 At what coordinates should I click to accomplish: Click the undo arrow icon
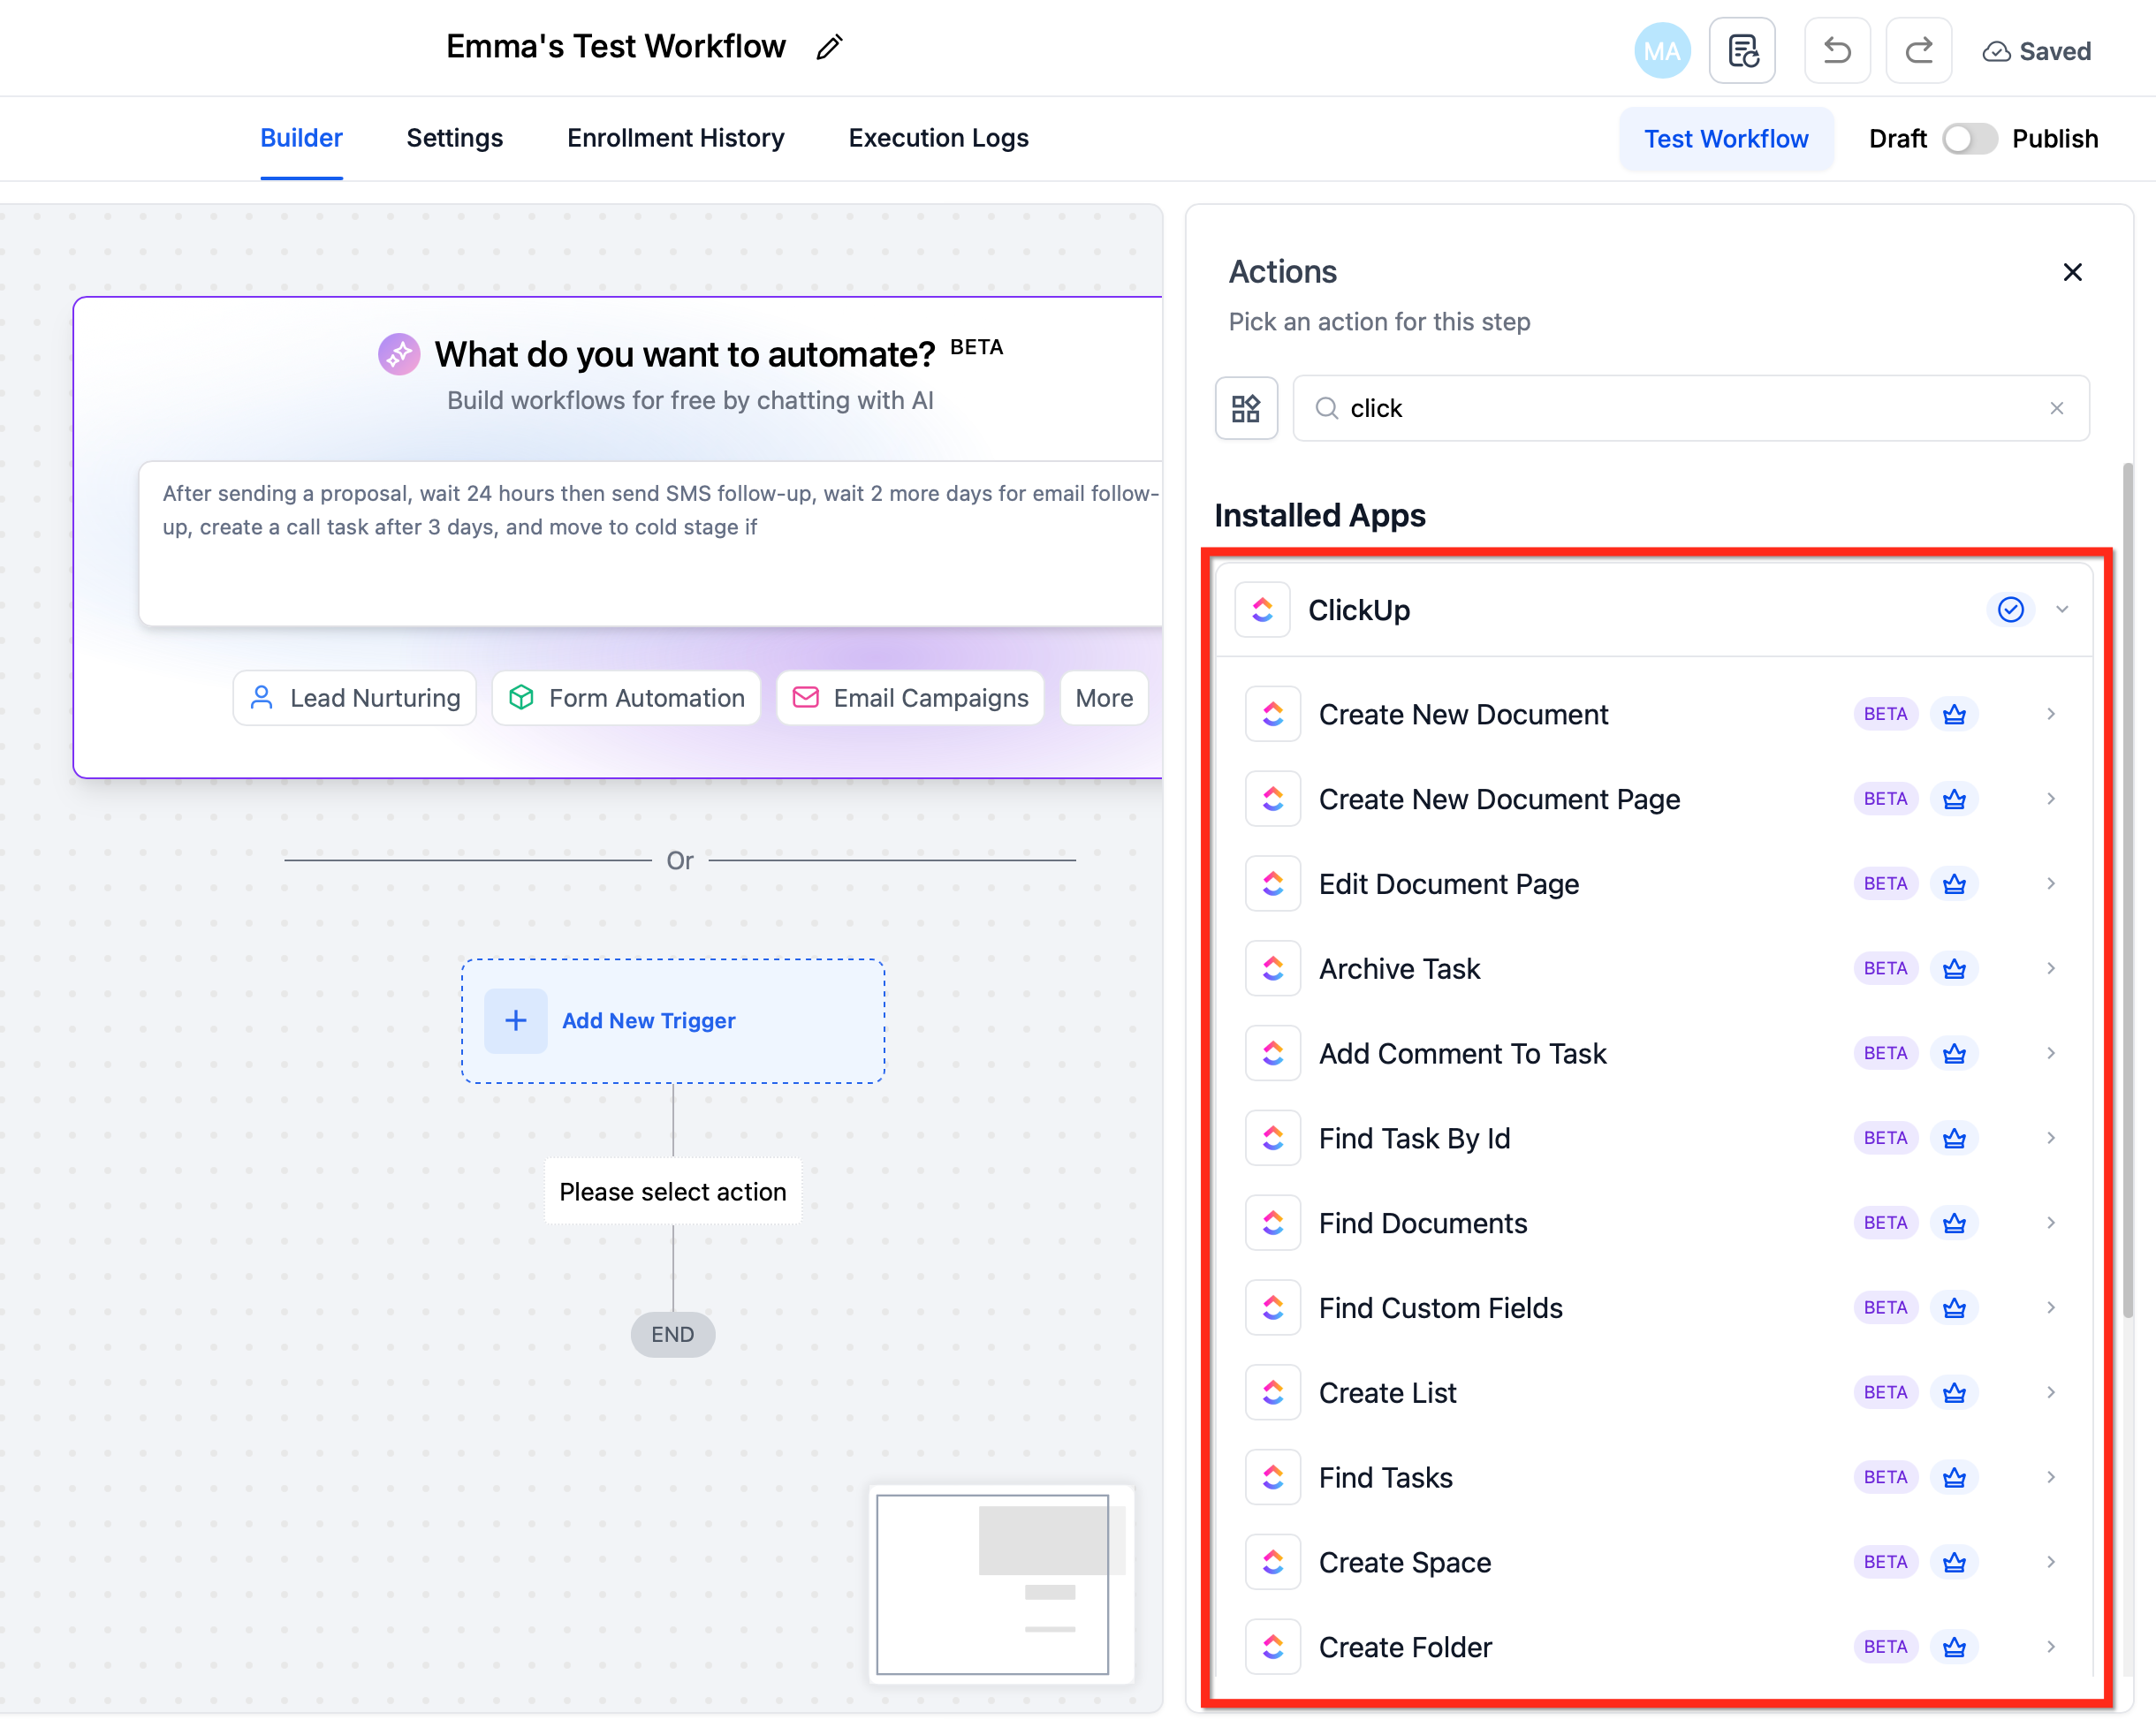[x=1836, y=51]
